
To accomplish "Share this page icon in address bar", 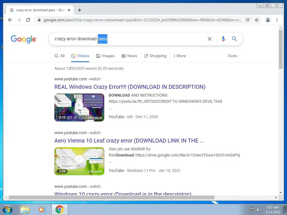I will coord(248,20).
